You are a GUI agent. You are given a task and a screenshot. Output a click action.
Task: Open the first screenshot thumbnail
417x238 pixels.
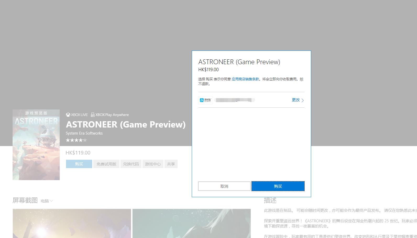[72, 223]
